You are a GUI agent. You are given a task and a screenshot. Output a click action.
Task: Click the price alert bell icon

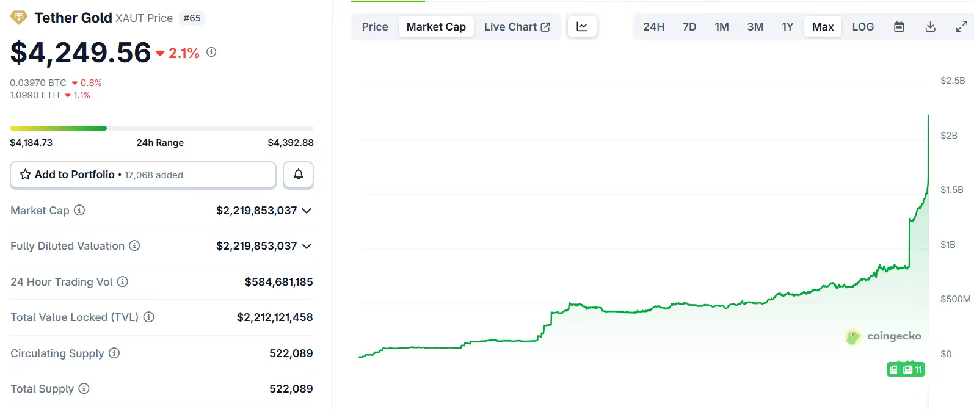298,175
